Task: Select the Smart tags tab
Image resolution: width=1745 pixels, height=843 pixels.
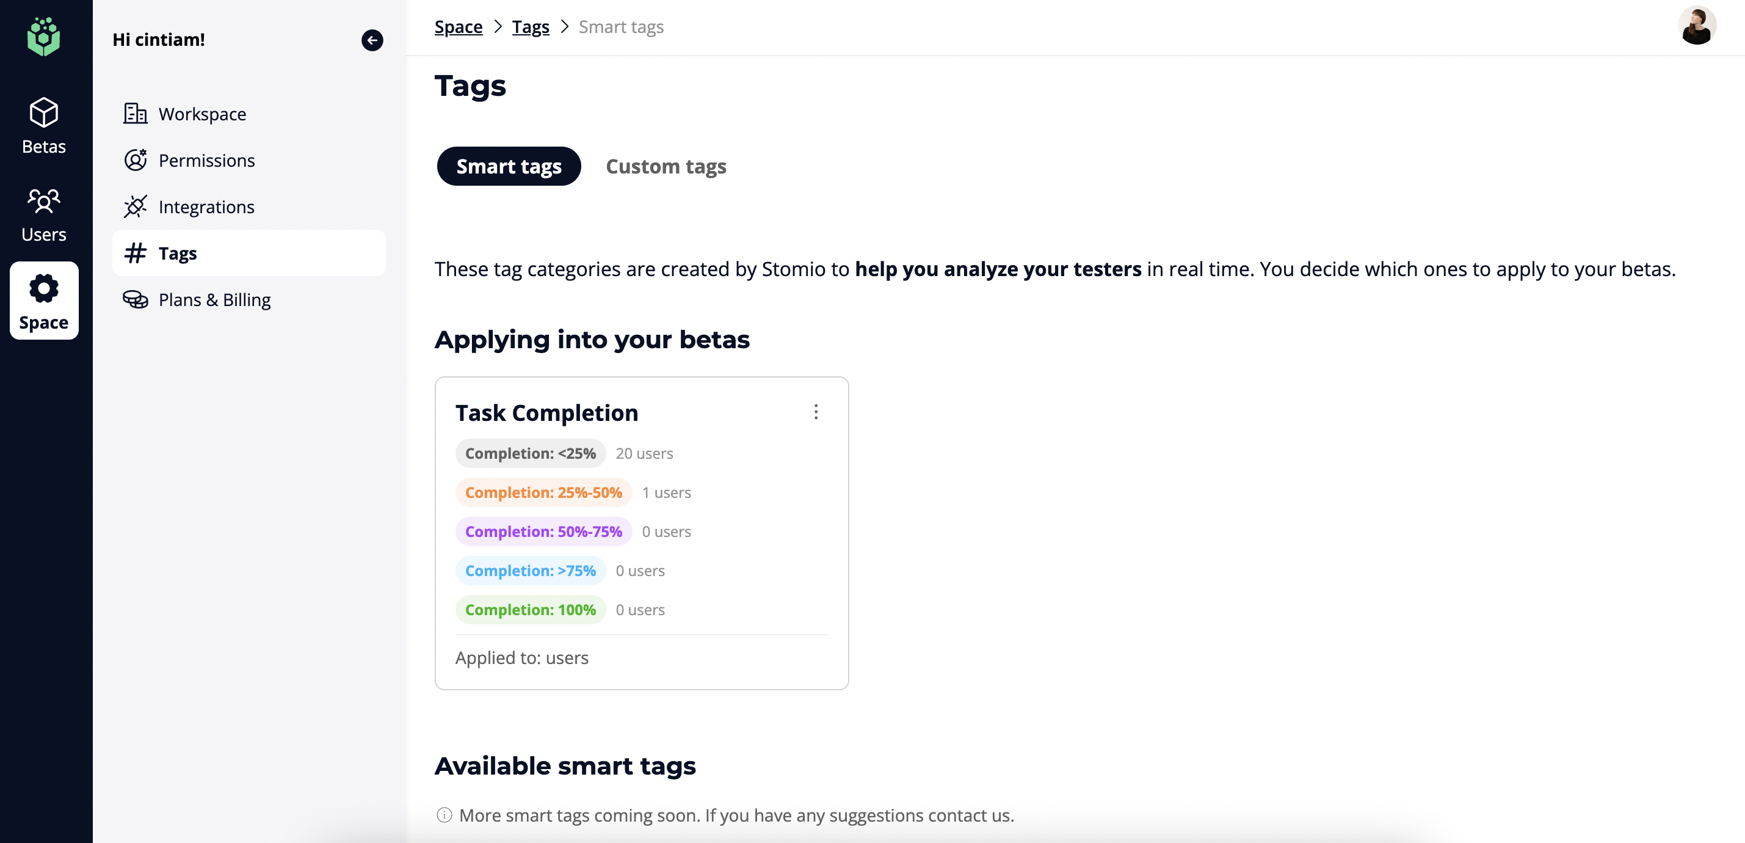Action: tap(508, 166)
